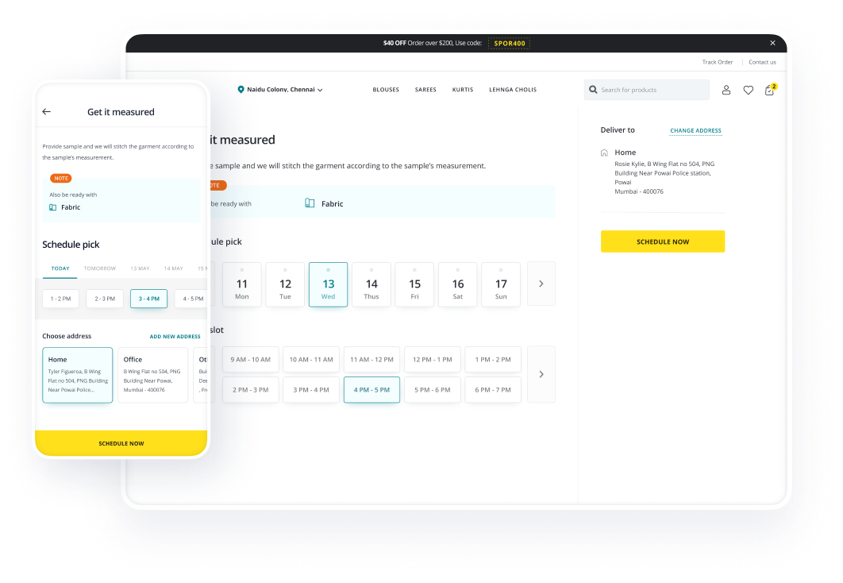843x583 pixels.
Task: Tap Add New Address on phone
Action: pos(175,337)
